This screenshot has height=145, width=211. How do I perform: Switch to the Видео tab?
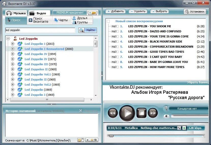(x=39, y=13)
